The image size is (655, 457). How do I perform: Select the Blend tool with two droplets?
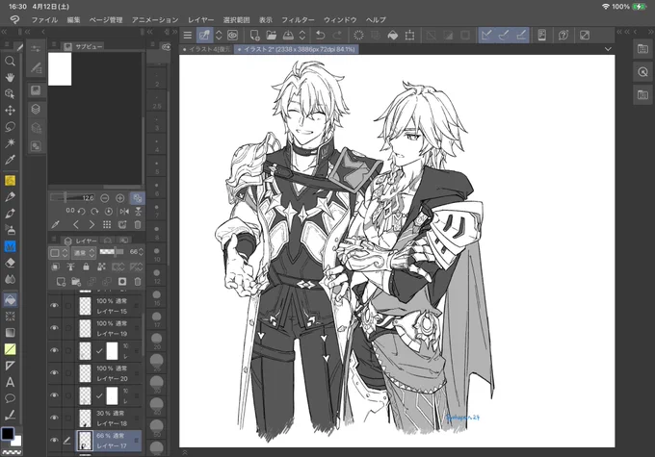[x=10, y=279]
